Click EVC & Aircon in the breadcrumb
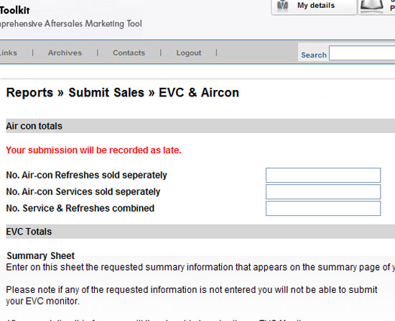This screenshot has width=395, height=321. click(199, 92)
